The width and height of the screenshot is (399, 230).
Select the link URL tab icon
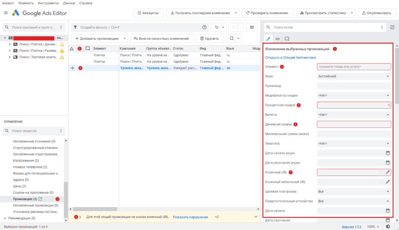(x=277, y=39)
